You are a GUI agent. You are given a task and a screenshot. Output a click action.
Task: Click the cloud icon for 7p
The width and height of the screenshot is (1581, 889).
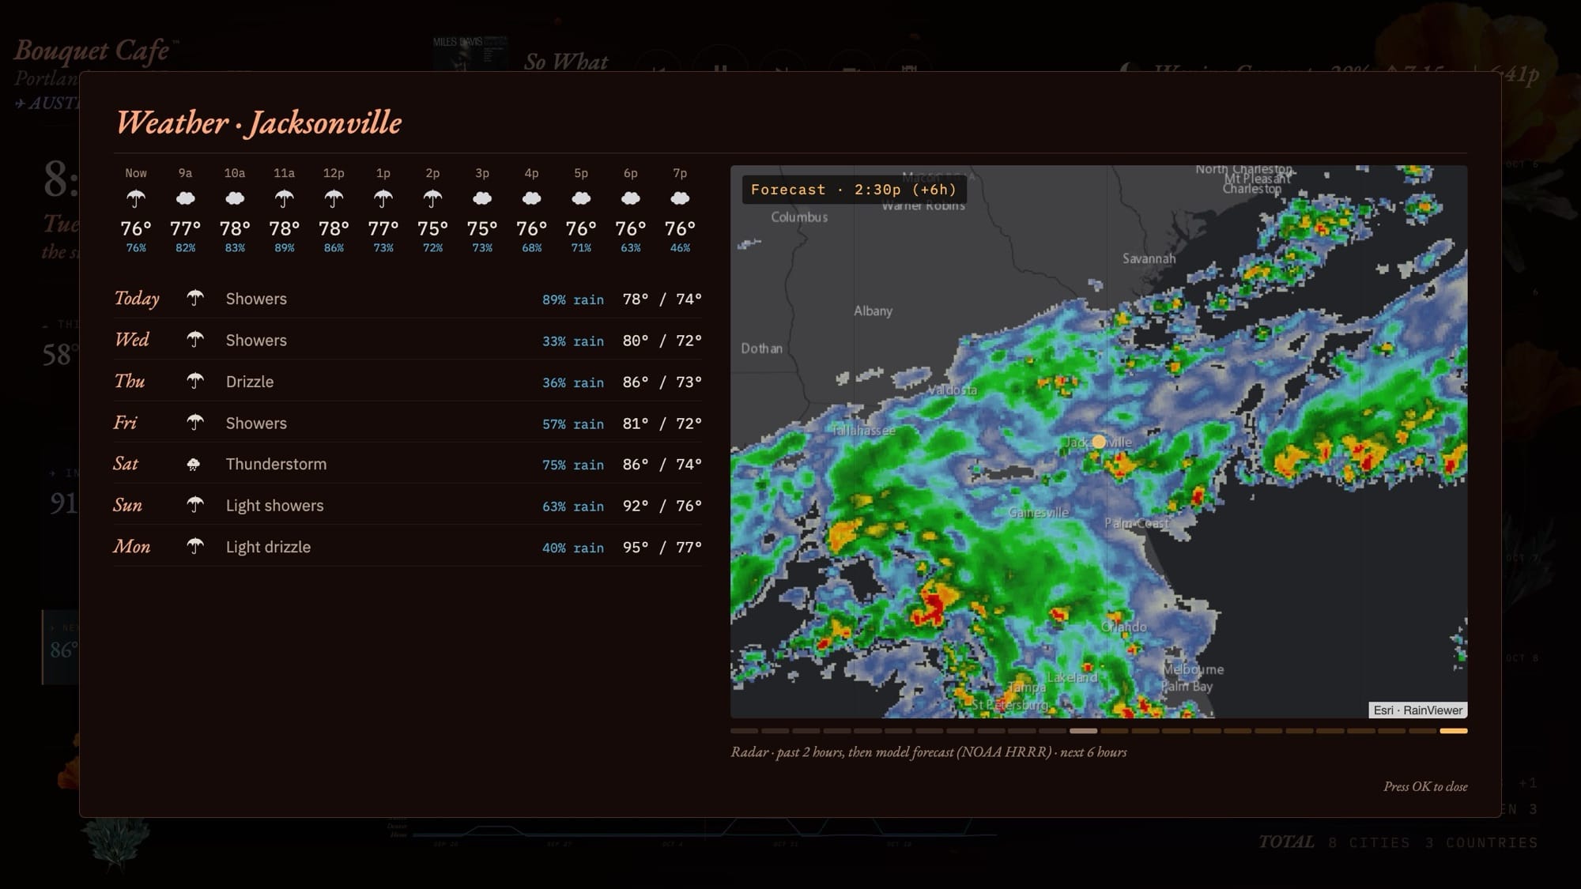point(680,198)
